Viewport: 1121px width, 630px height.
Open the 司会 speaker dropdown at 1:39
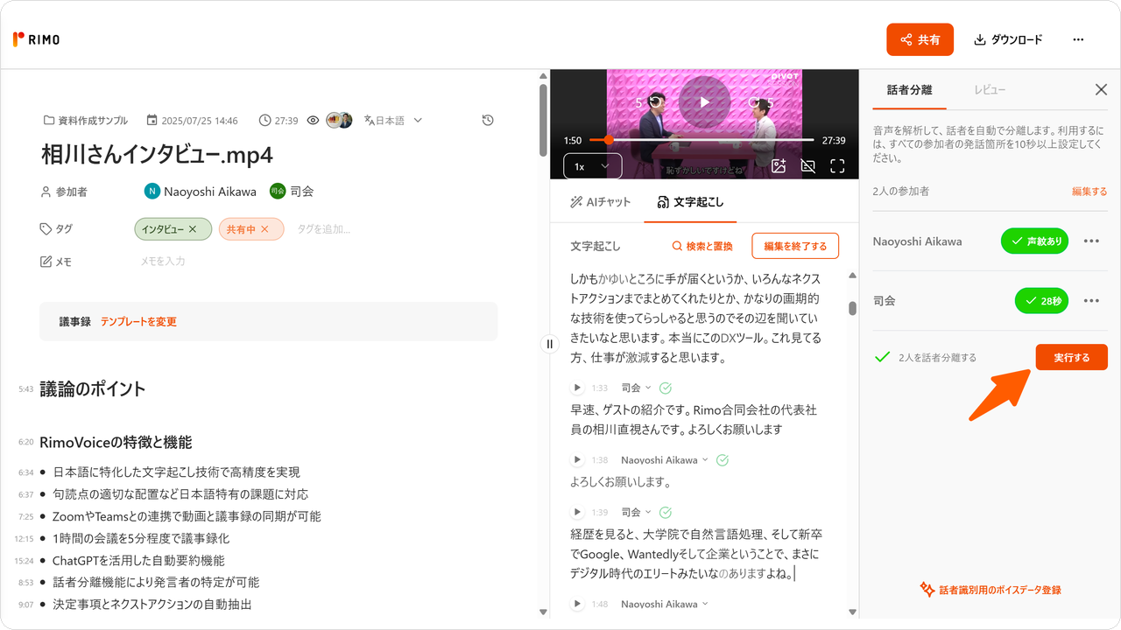click(x=636, y=512)
